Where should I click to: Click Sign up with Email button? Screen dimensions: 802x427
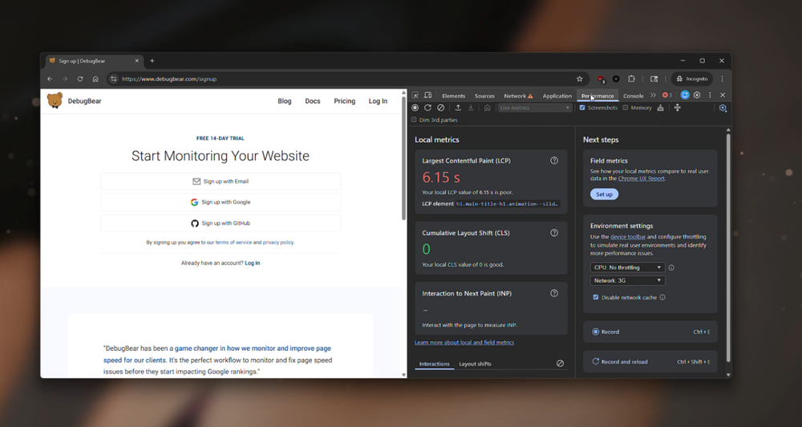click(x=221, y=181)
